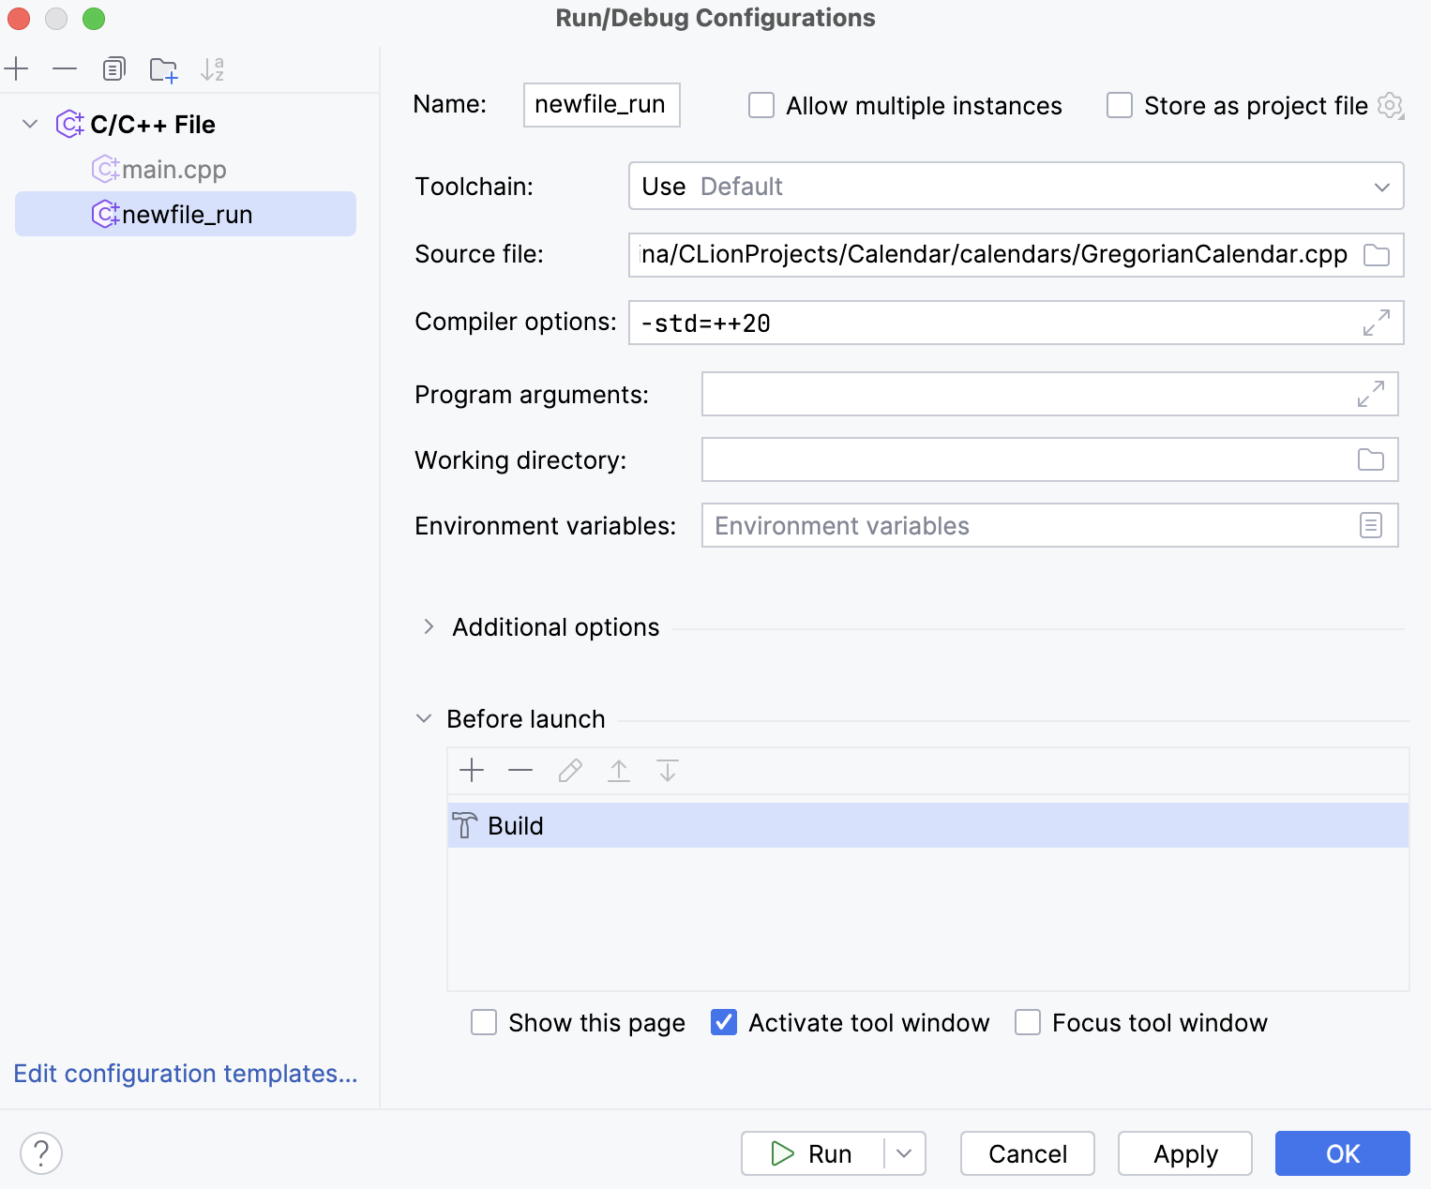Sort configurations alphabetically
The width and height of the screenshot is (1431, 1189).
[x=214, y=68]
